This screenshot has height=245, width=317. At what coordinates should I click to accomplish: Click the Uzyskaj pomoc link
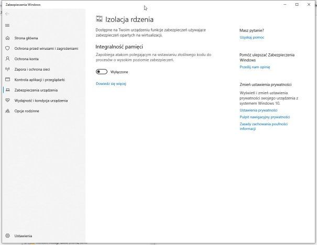[252, 37]
